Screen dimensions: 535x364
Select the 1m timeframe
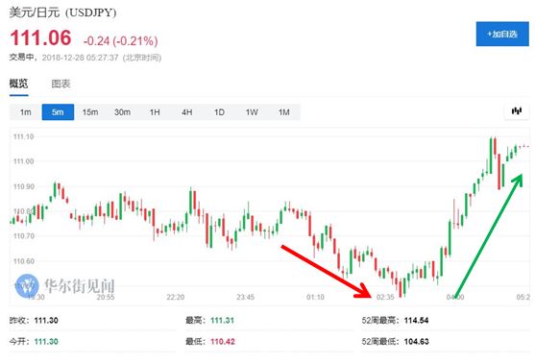26,112
